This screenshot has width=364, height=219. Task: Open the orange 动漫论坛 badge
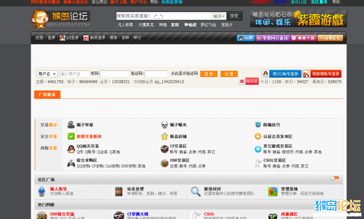tap(330, 38)
